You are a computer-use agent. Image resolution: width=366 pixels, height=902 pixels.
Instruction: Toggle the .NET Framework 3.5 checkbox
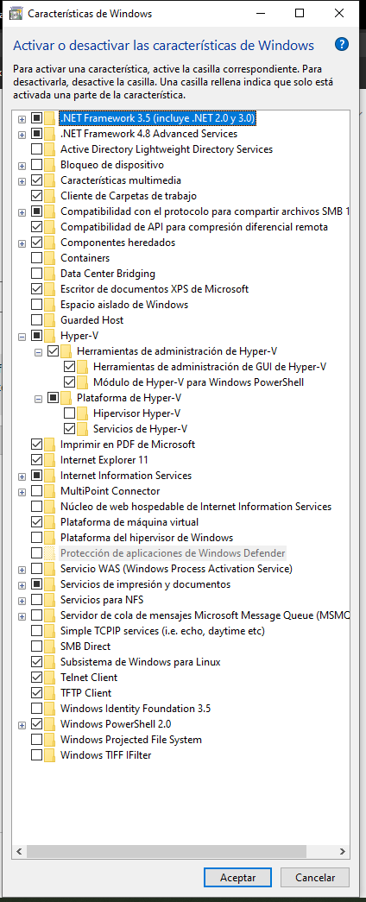coord(36,118)
